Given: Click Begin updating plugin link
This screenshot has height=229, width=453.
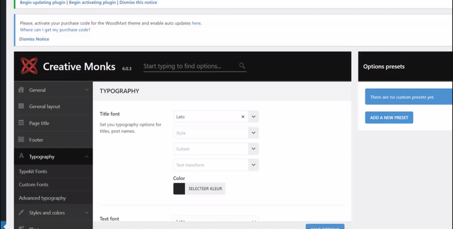Looking at the screenshot, I should pyautogui.click(x=43, y=2).
